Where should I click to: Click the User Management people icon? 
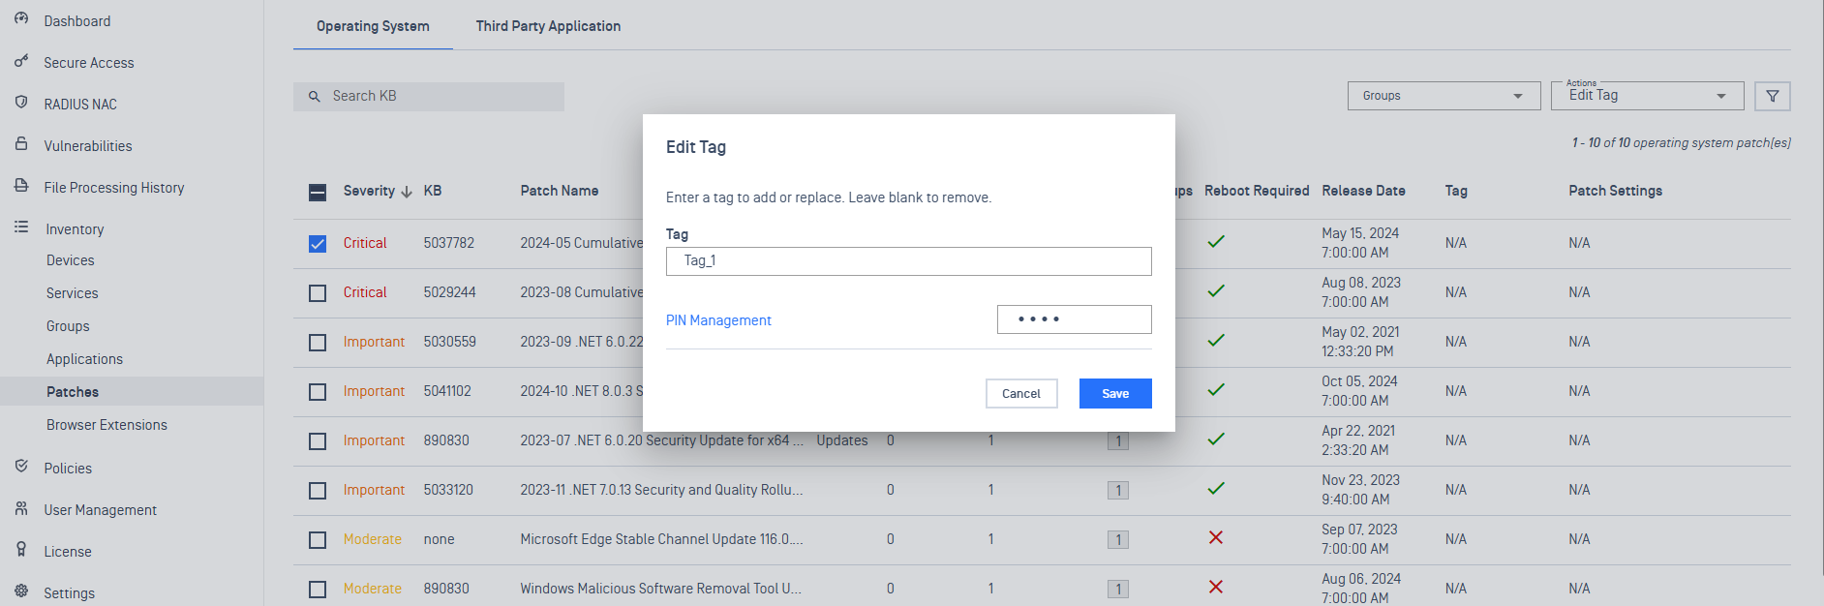click(21, 508)
